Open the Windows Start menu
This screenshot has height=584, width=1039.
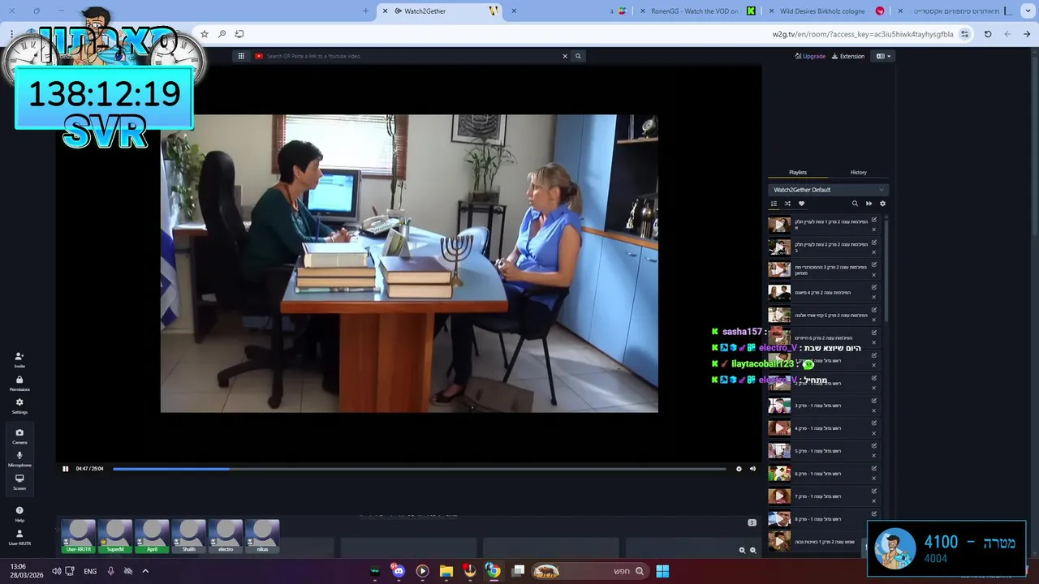pyautogui.click(x=662, y=571)
